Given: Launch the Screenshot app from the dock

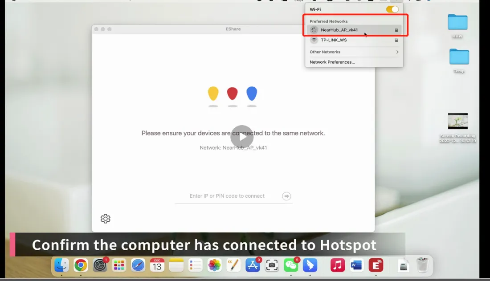Looking at the screenshot, I should (272, 265).
